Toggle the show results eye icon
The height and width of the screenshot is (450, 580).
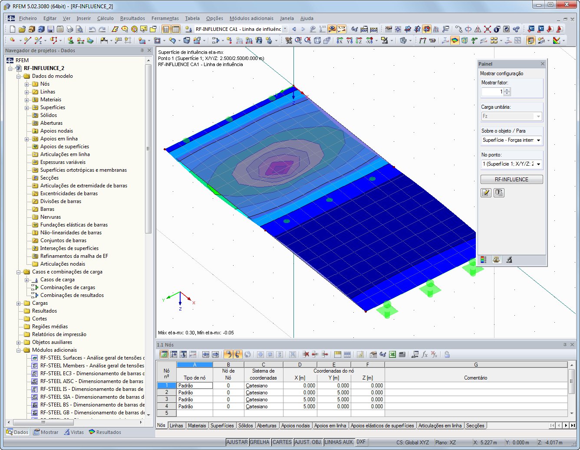click(x=332, y=29)
